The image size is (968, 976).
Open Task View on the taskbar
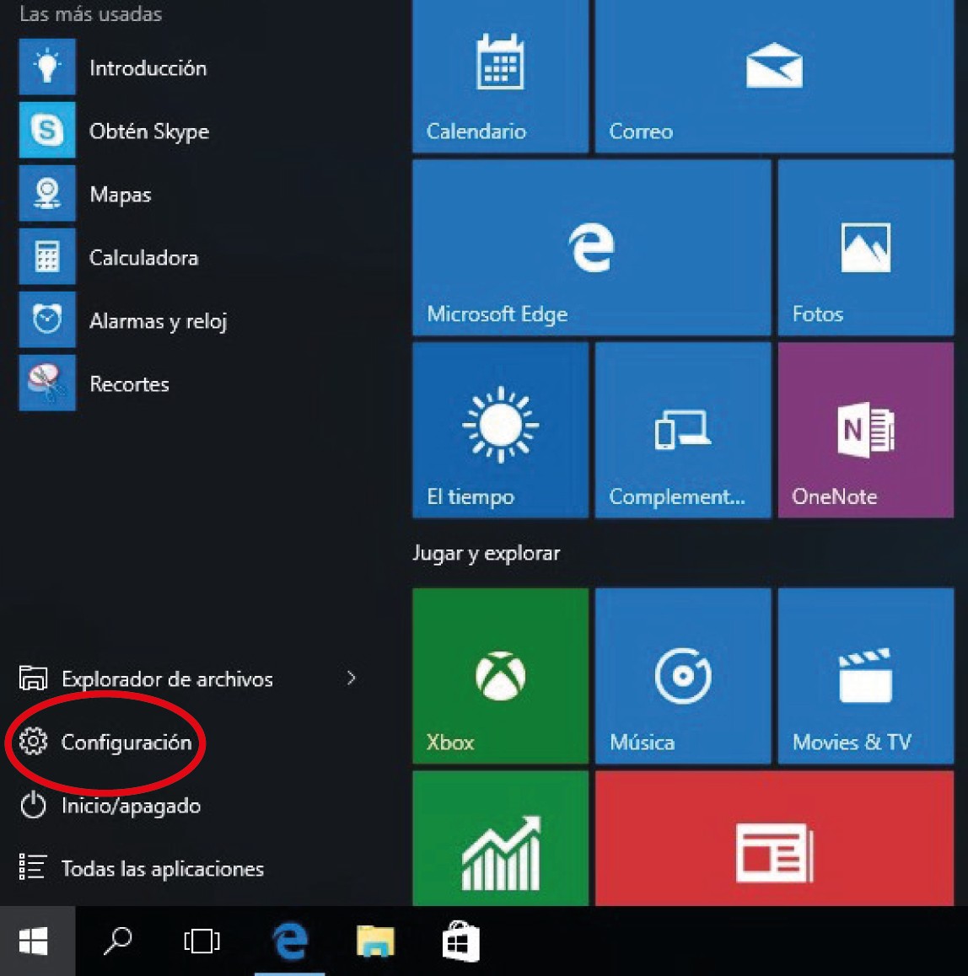(202, 941)
